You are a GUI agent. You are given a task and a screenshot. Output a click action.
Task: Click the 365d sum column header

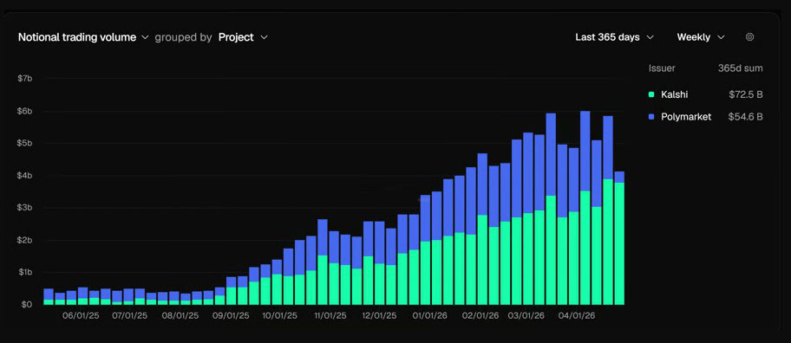click(740, 68)
